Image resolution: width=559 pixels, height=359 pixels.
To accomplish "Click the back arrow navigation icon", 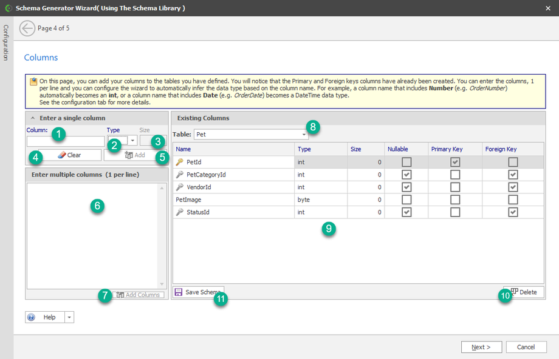I will tap(27, 29).
